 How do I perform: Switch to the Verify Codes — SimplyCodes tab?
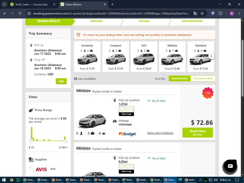pos(32,4)
